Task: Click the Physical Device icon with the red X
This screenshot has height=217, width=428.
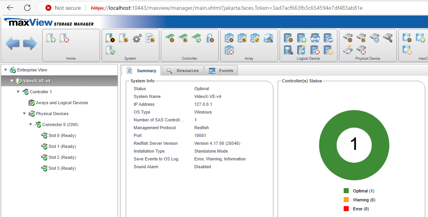Action: pyautogui.click(x=361, y=50)
